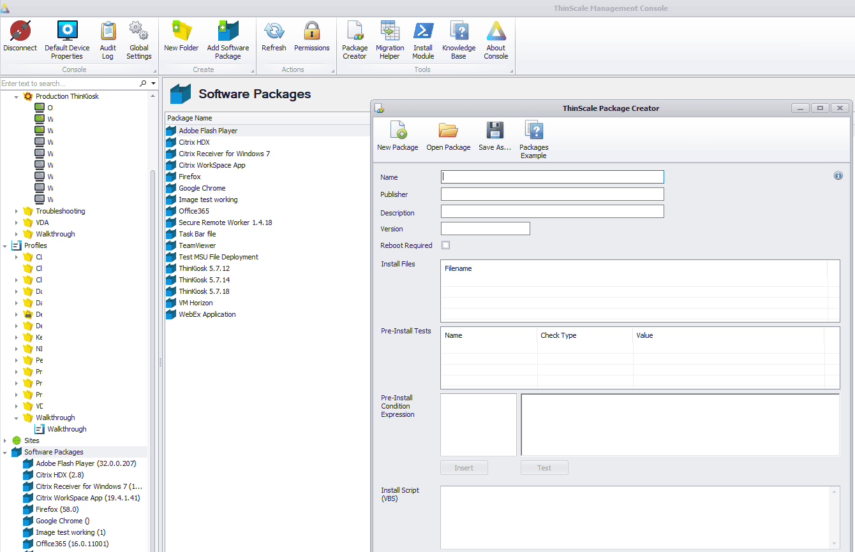Screen dimensions: 855x552
Task: Select tree item Citrix WorkSpace App (19.4.1.41)
Action: 88,498
